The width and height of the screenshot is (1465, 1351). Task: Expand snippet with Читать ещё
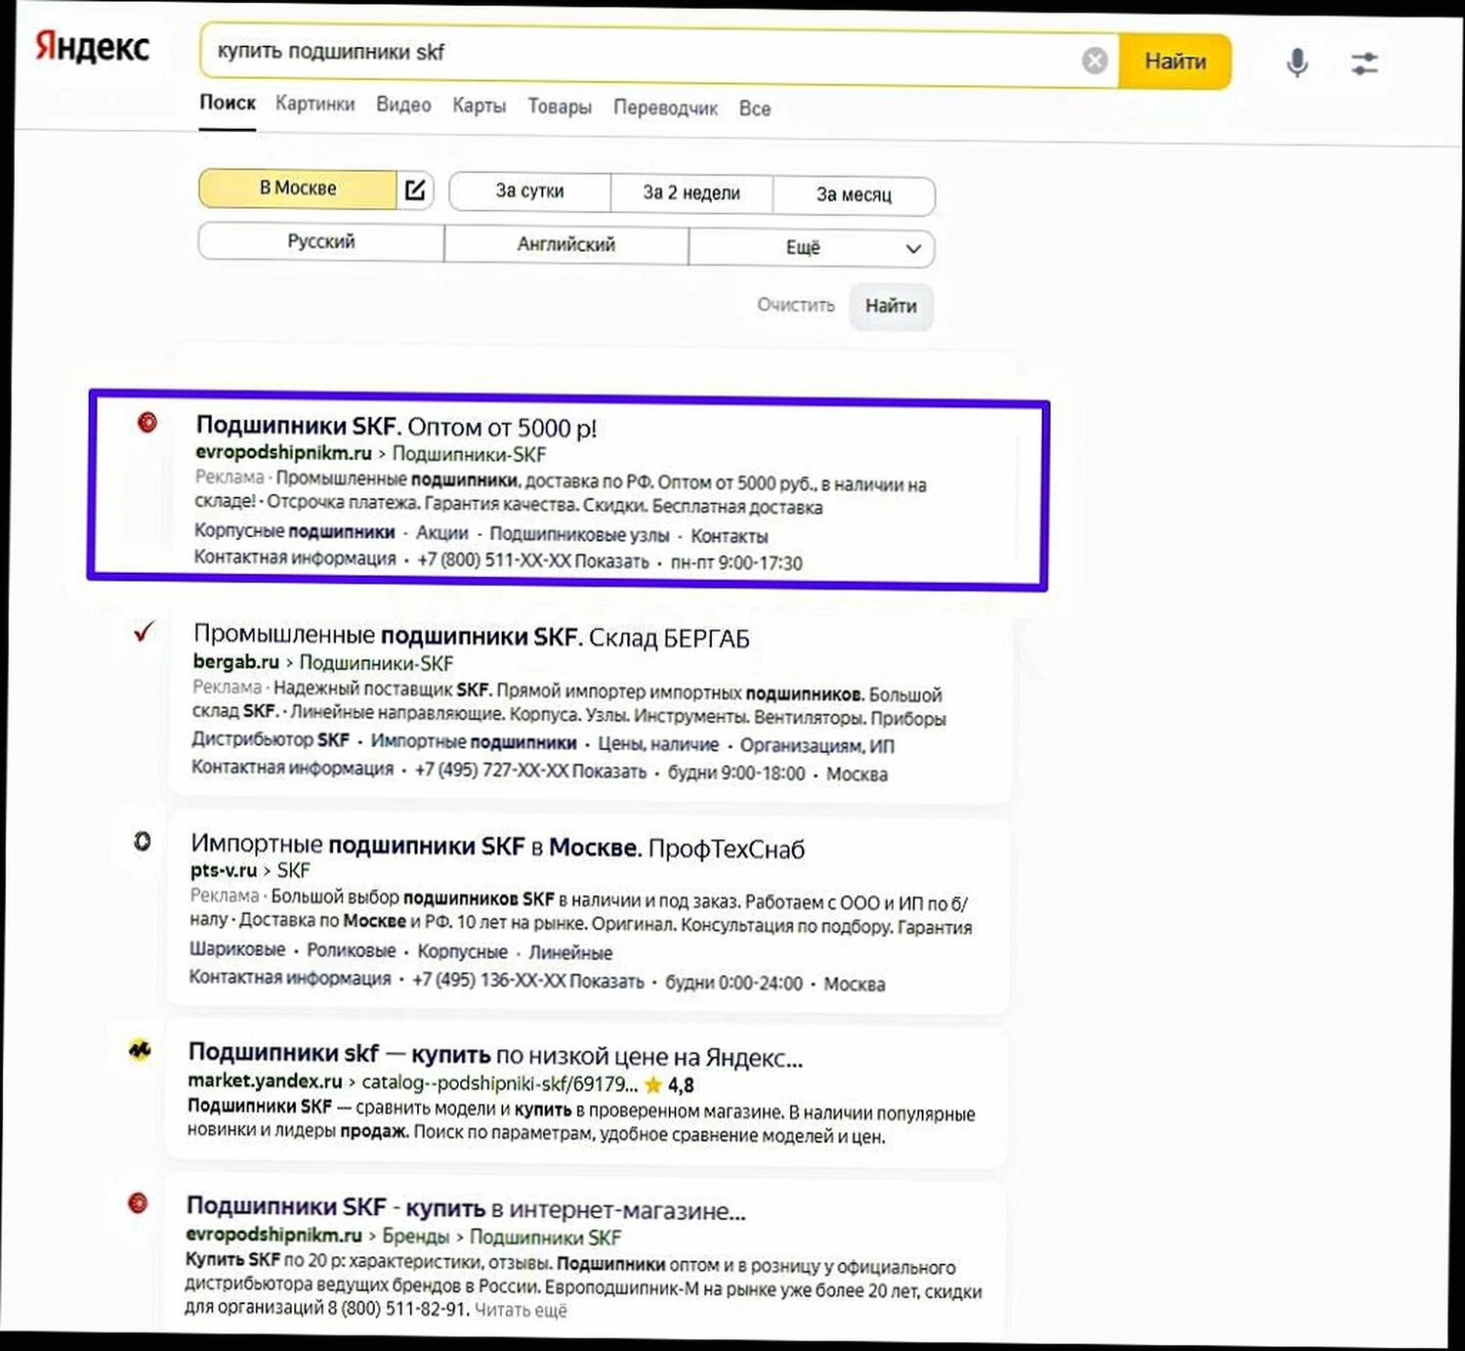point(521,1310)
